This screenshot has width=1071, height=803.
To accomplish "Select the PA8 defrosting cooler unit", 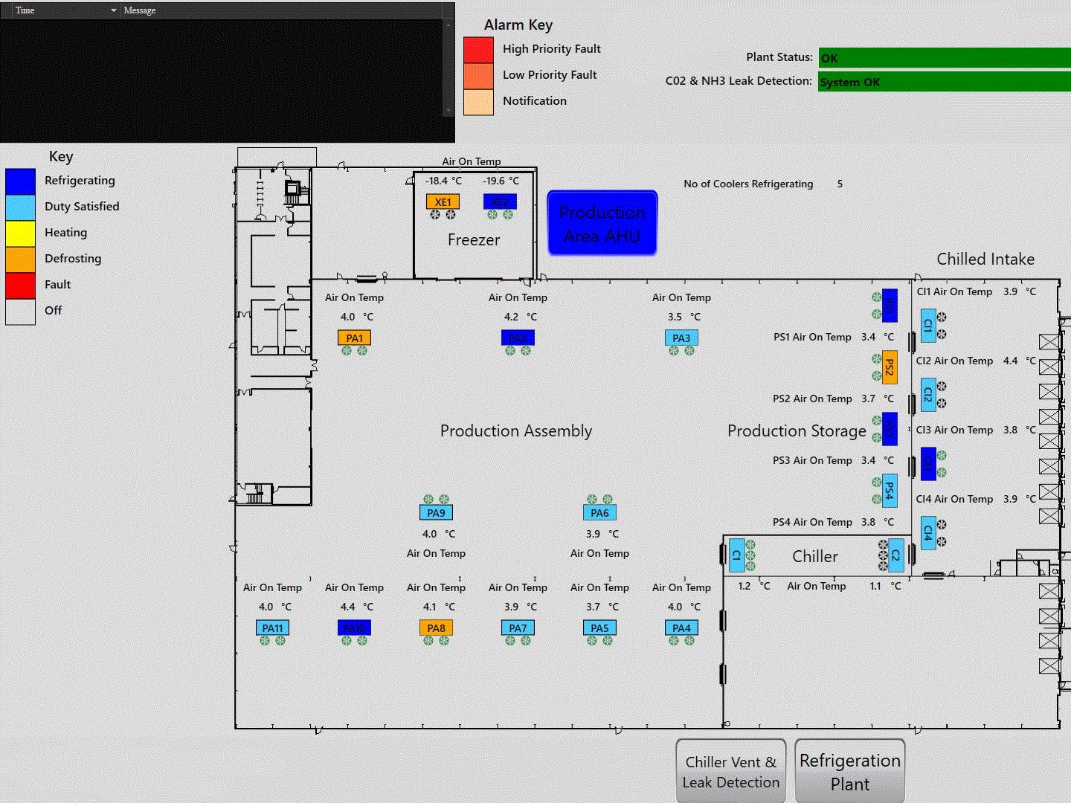I will coord(436,628).
